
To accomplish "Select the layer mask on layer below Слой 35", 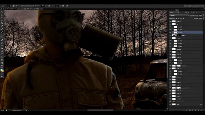I will click(x=179, y=35).
